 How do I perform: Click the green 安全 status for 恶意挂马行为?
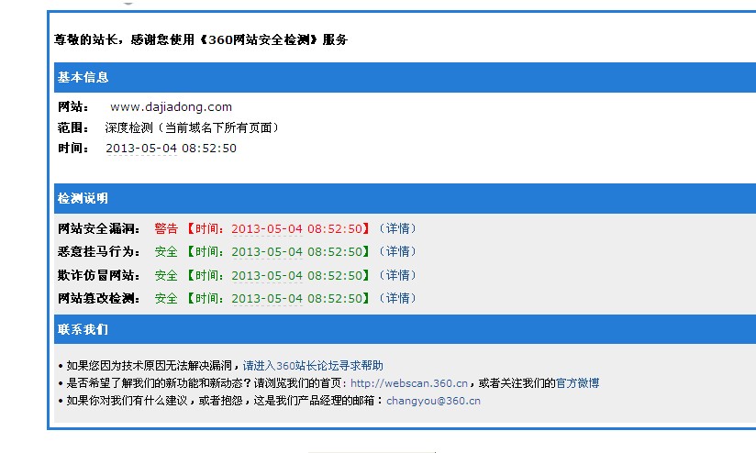tap(166, 251)
